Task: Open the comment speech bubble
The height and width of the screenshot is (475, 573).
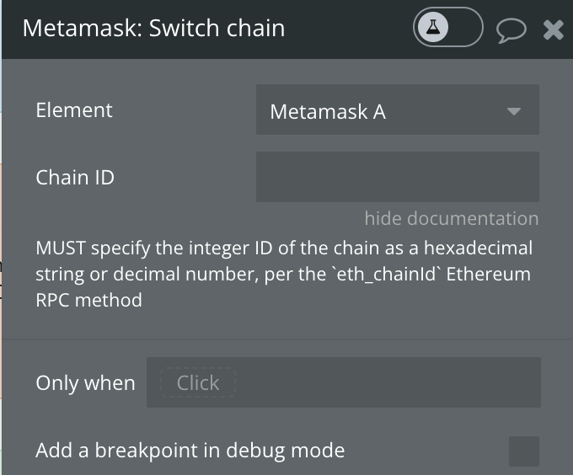Action: click(511, 30)
